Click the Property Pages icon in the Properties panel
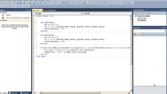 (x=142, y=34)
